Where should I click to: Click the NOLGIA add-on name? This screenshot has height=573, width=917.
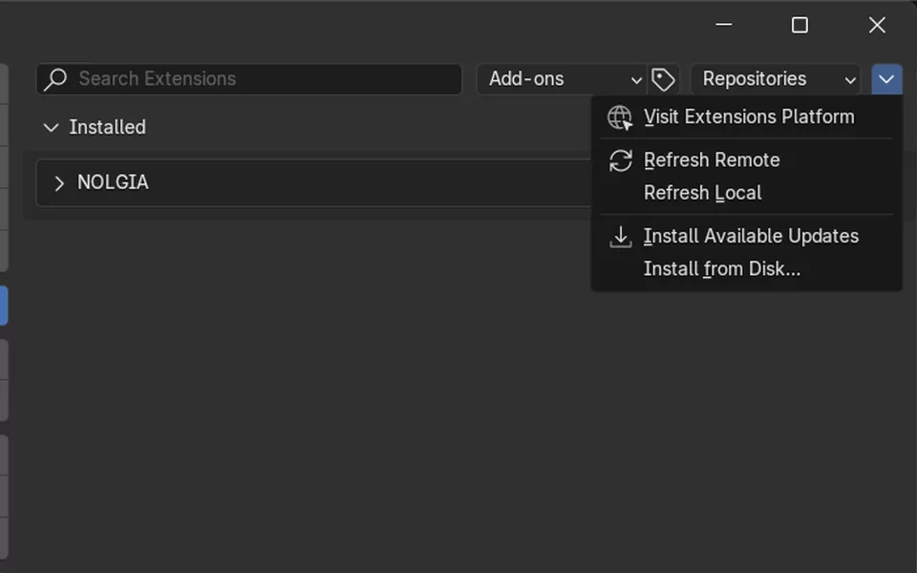click(x=113, y=182)
